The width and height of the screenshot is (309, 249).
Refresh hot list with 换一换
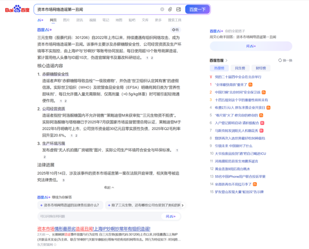pos(285,60)
